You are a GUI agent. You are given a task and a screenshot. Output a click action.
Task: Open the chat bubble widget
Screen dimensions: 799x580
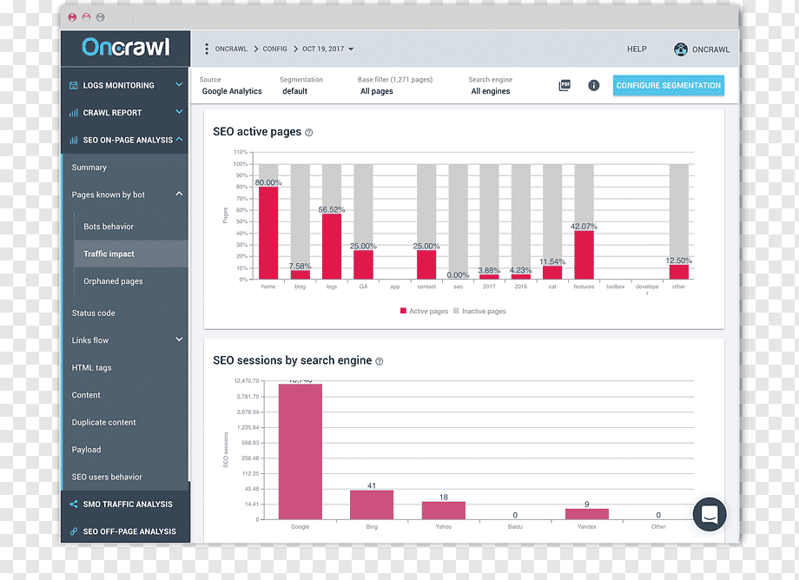tap(710, 514)
